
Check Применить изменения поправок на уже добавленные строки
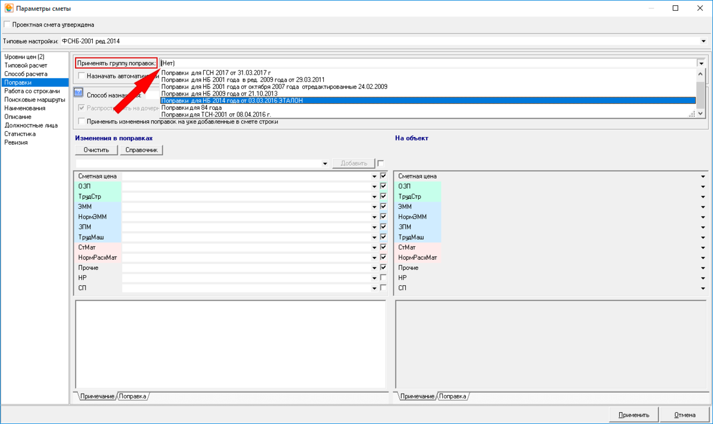(x=82, y=122)
